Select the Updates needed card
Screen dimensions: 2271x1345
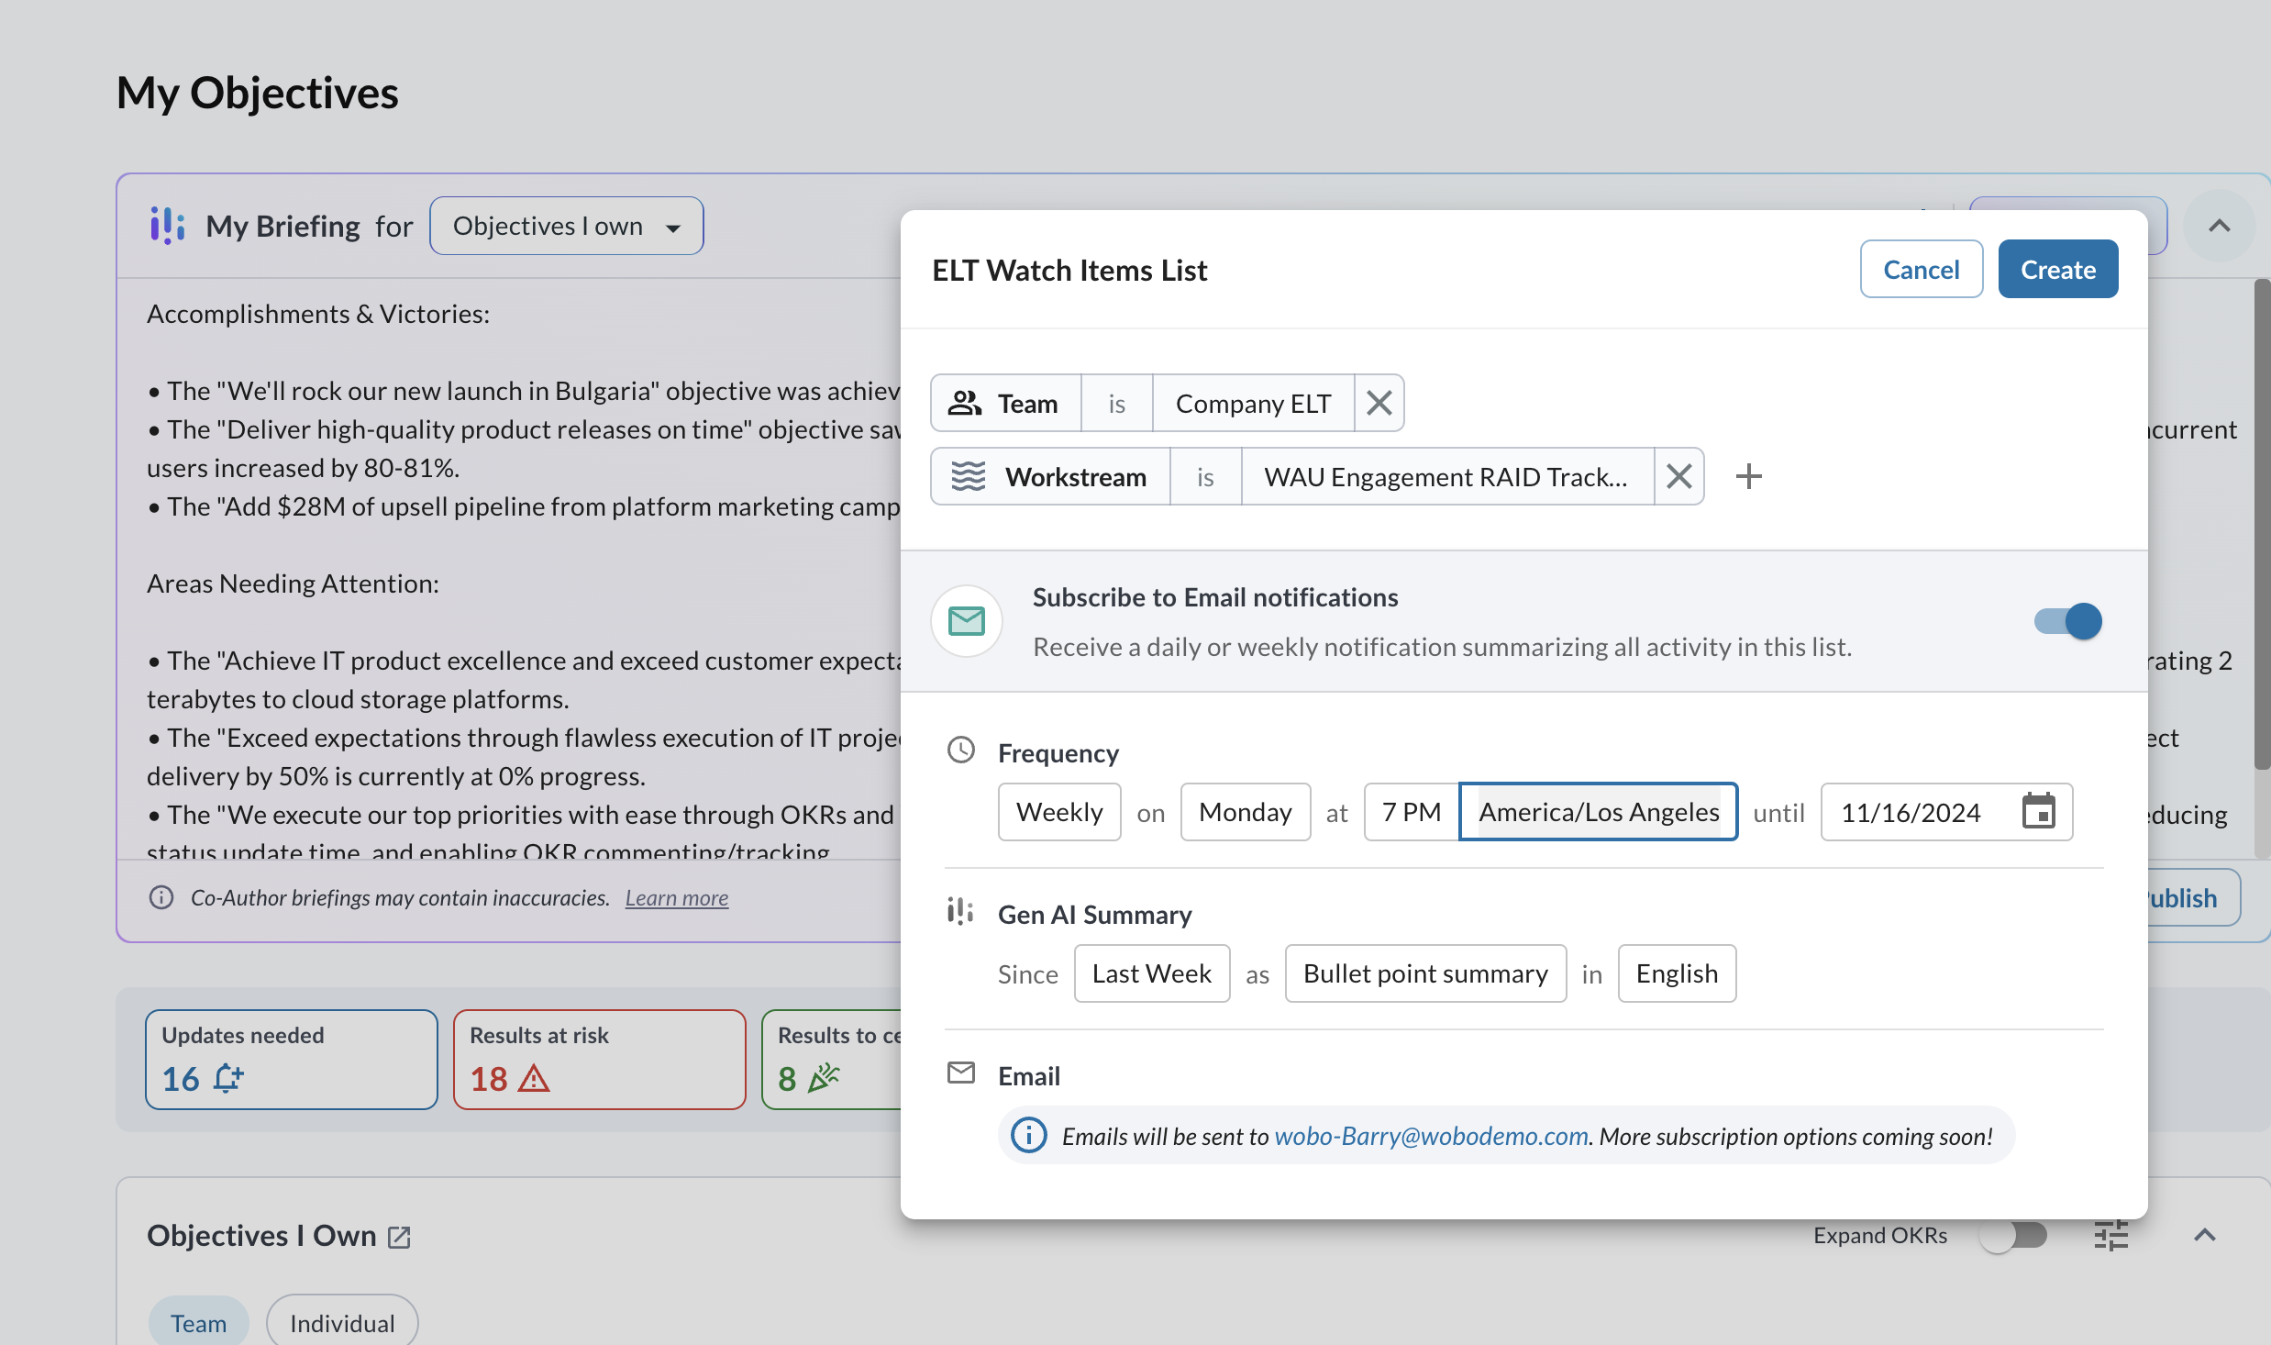pos(292,1060)
